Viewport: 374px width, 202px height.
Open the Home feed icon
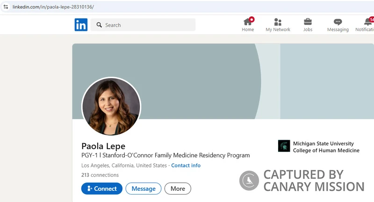coord(248,22)
